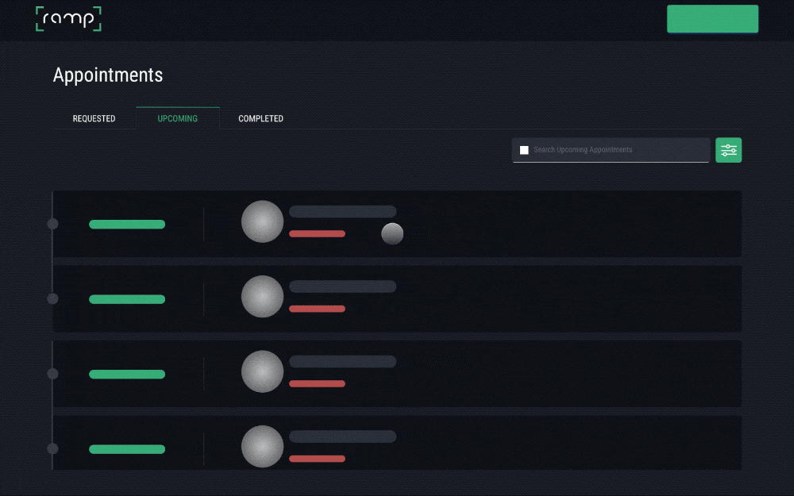794x496 pixels.
Task: Click the small round badge in the first appointment
Action: click(x=392, y=233)
